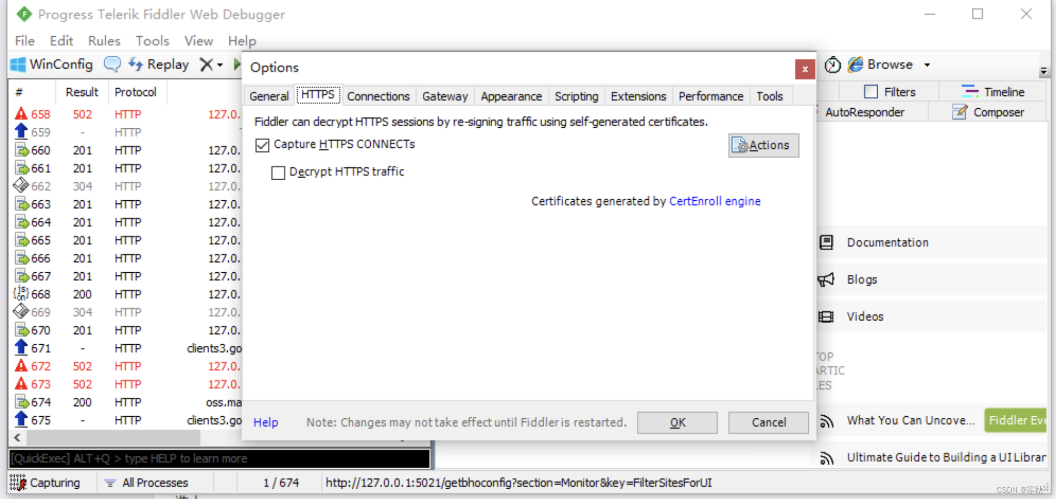
Task: Click the Replay arrows icon
Action: [136, 64]
